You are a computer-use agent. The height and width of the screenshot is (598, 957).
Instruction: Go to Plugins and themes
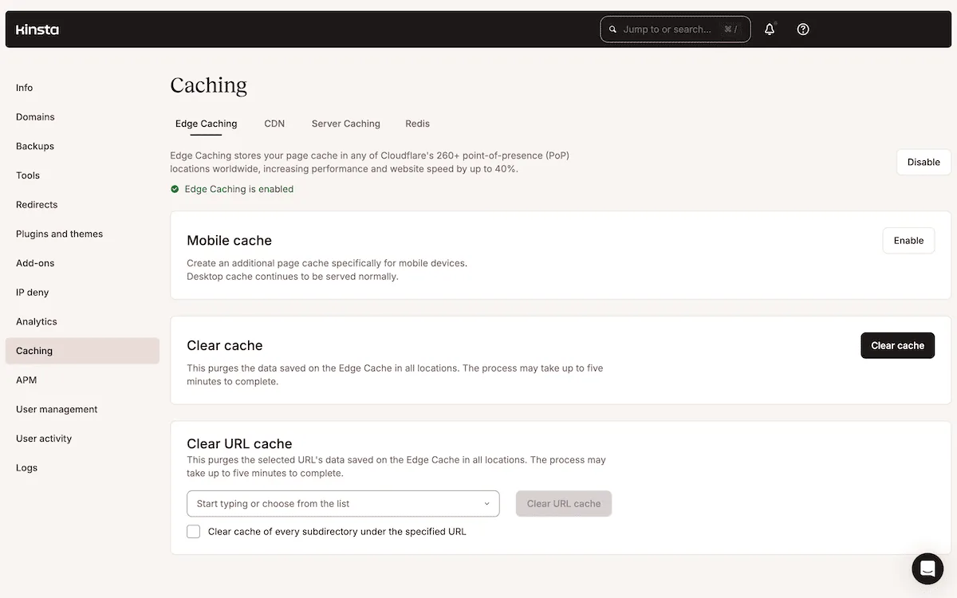tap(59, 234)
